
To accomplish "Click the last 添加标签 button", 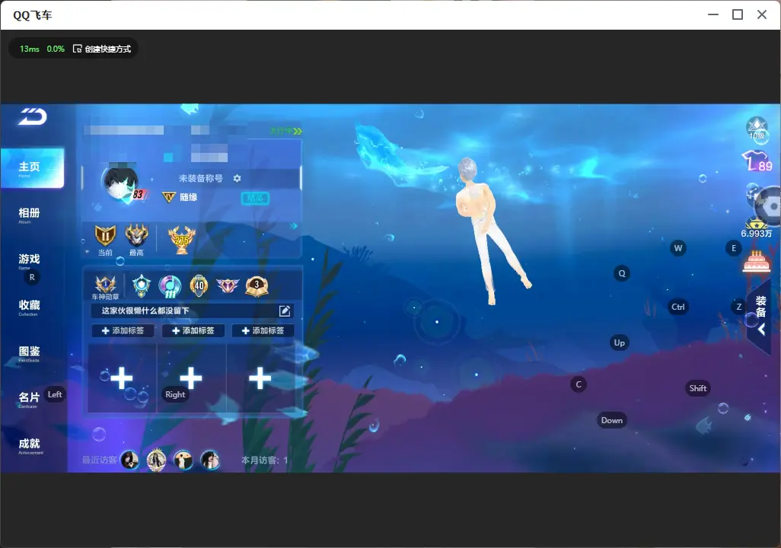I will [263, 331].
